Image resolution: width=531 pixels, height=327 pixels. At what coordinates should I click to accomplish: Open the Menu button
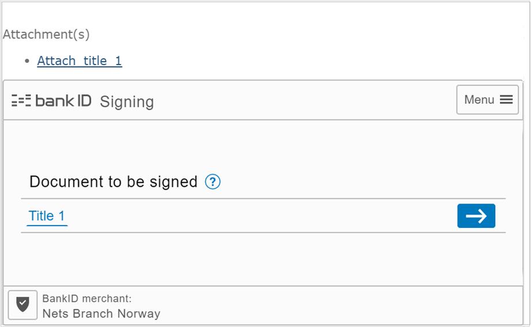(487, 100)
